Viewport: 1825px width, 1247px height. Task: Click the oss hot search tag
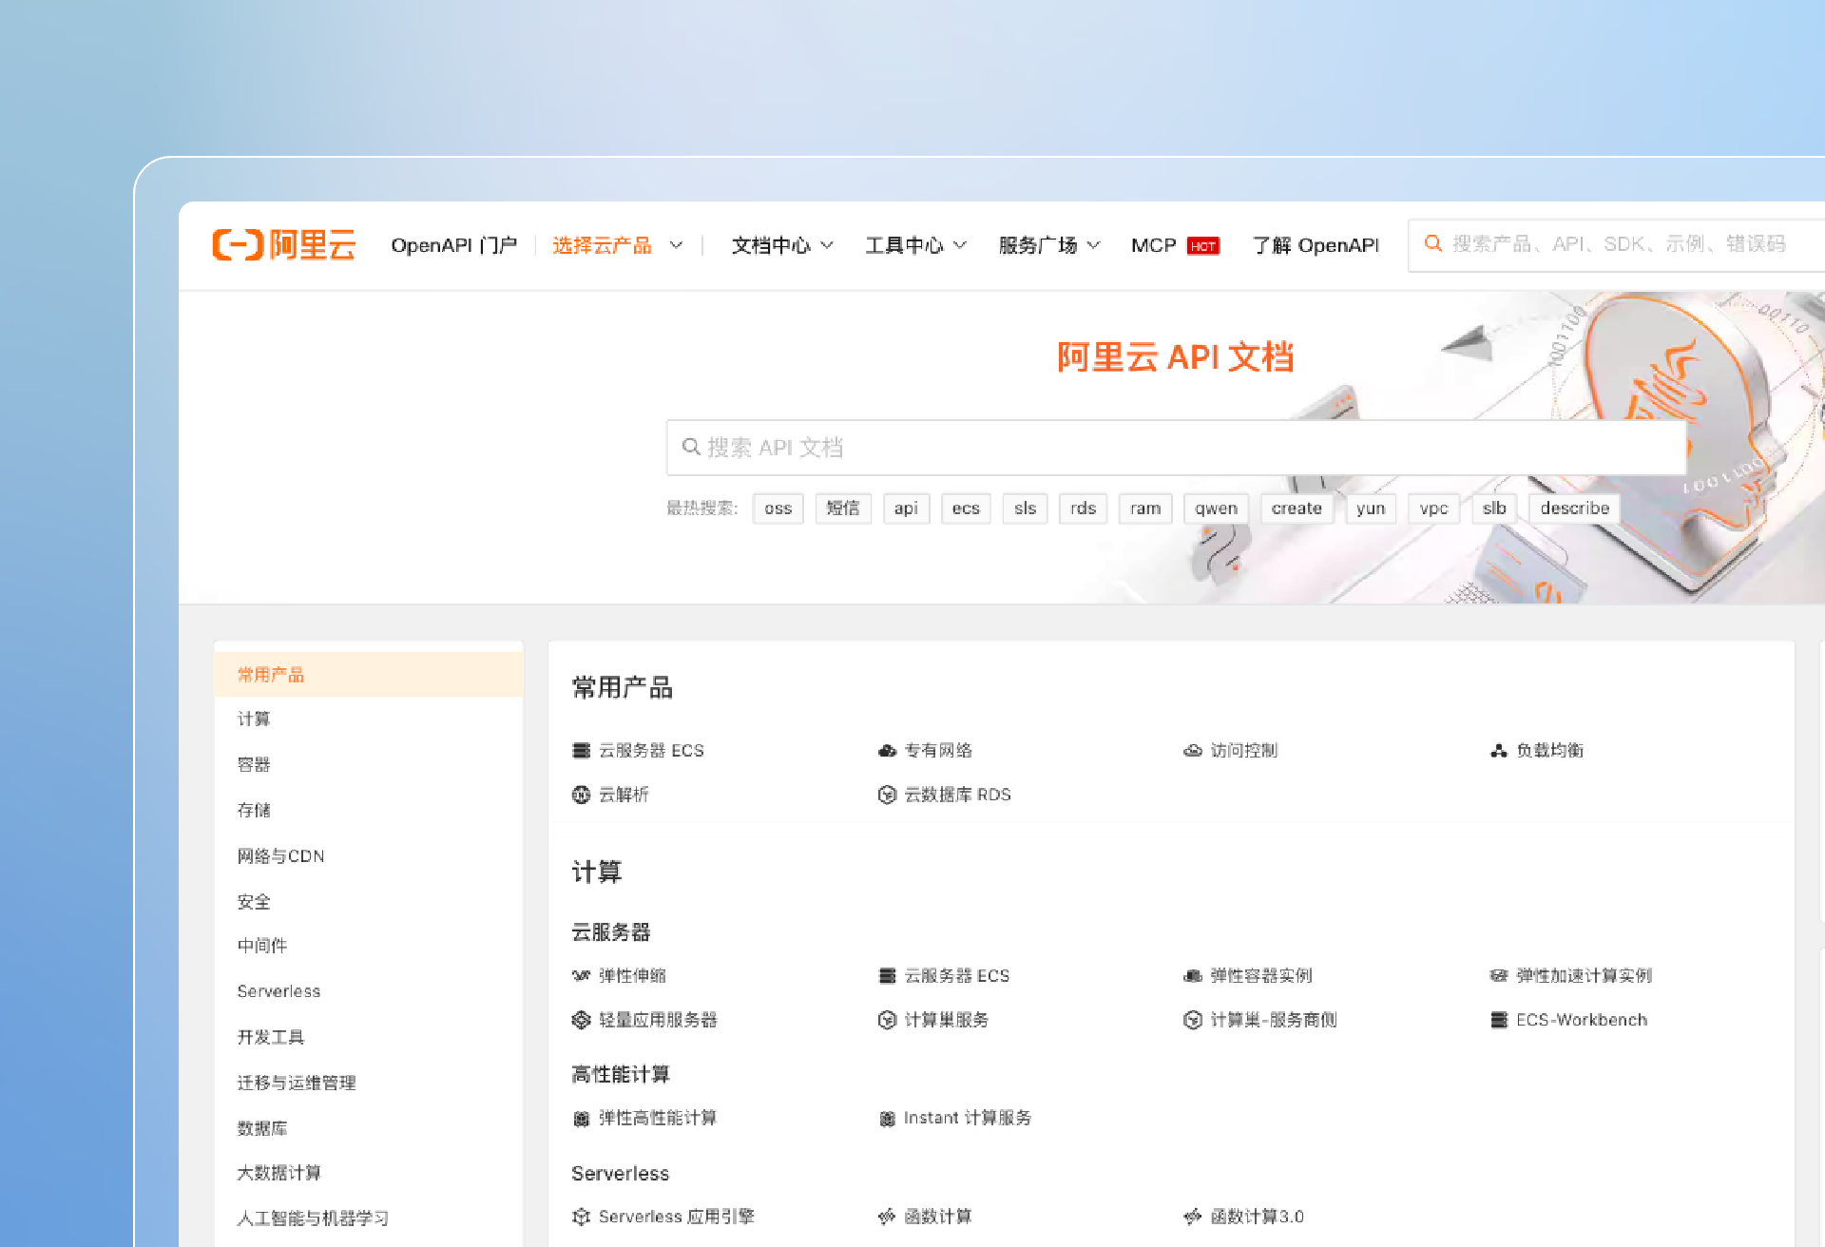[778, 508]
